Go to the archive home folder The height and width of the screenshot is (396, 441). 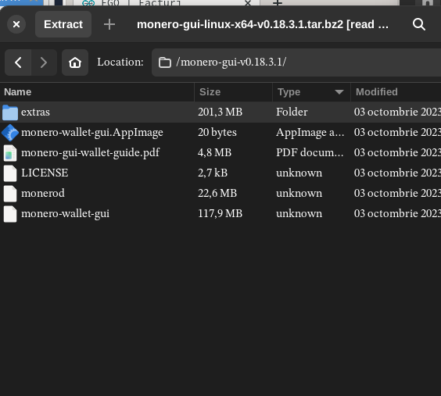(75, 62)
